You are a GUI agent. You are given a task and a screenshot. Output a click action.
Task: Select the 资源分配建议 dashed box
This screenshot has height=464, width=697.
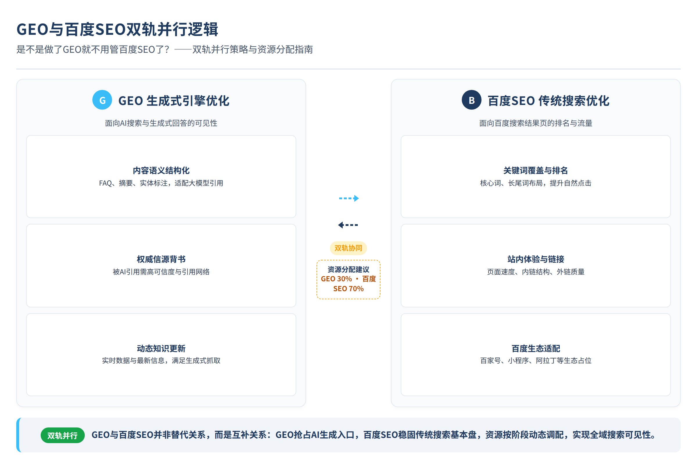click(348, 279)
